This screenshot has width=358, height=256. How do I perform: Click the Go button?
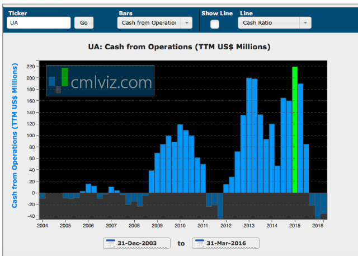pyautogui.click(x=84, y=22)
